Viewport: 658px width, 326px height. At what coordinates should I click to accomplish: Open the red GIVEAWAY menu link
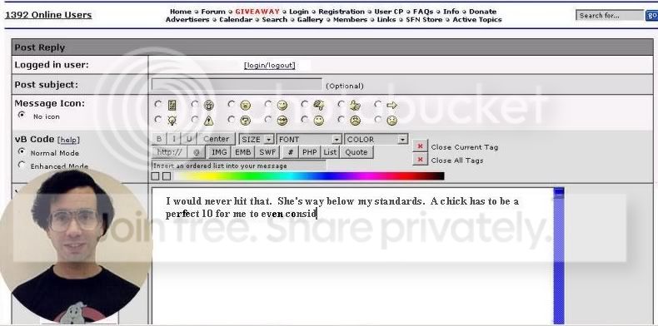(x=257, y=12)
